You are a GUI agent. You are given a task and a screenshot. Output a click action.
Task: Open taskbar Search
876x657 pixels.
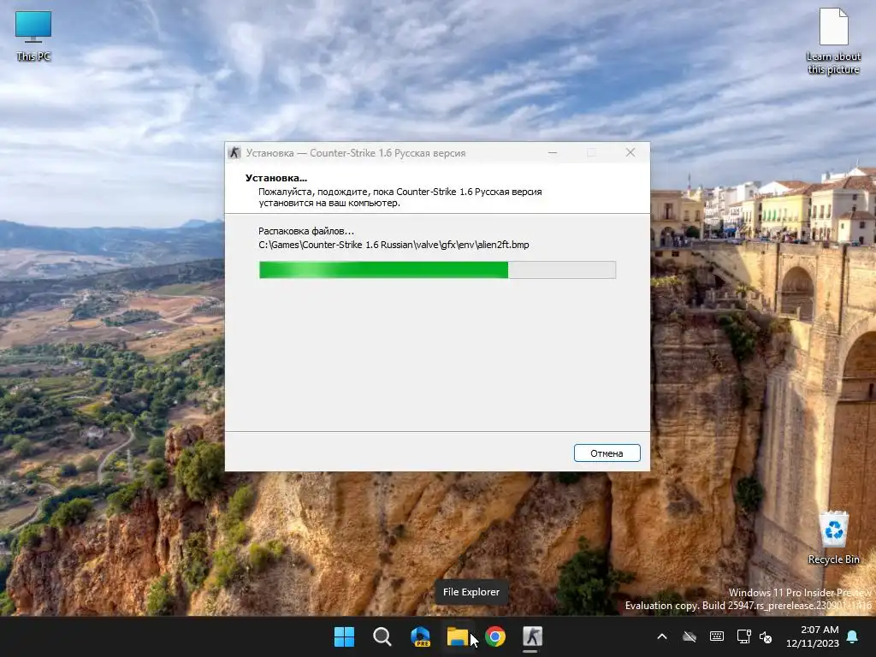tap(382, 636)
